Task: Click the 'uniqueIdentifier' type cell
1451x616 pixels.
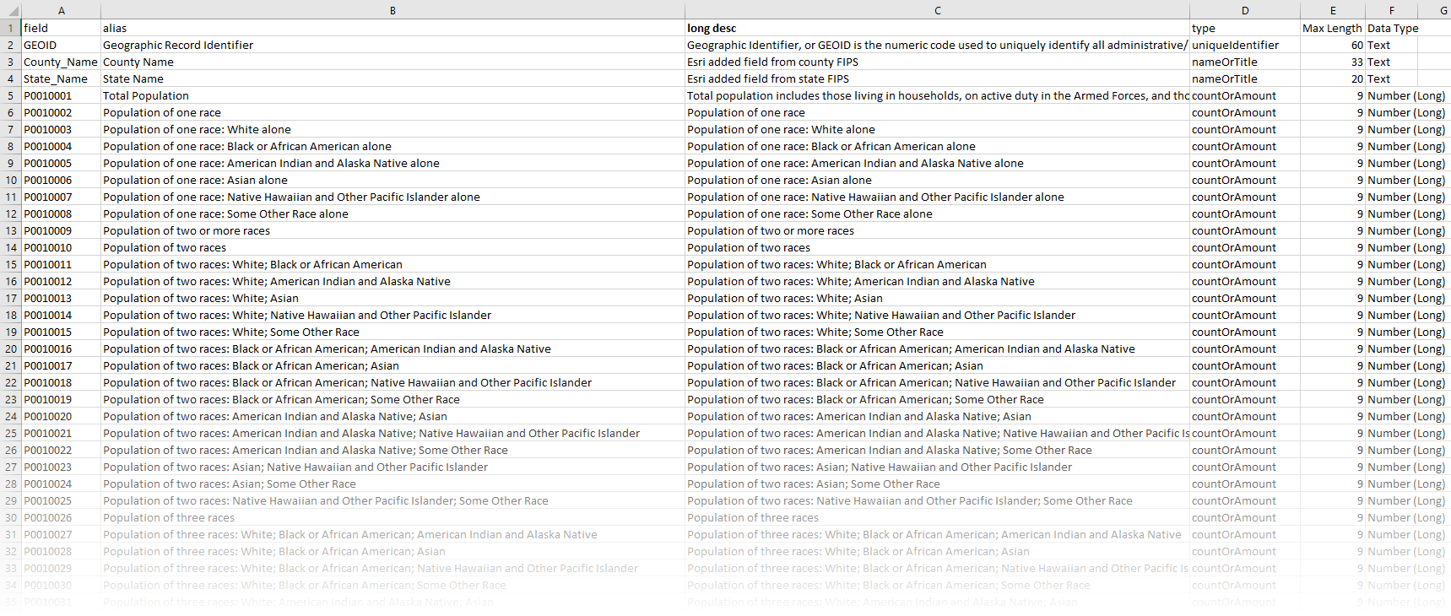Action: coord(1244,45)
